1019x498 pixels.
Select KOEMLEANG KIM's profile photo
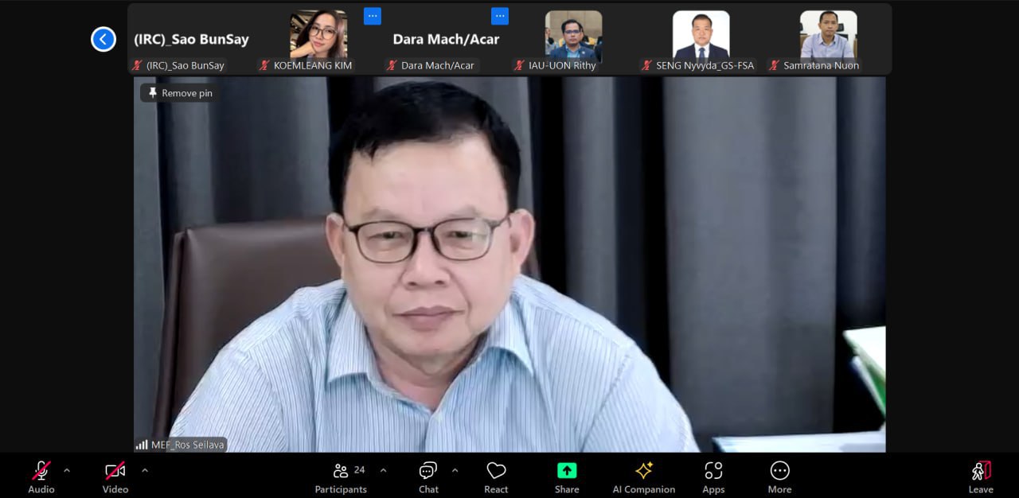pyautogui.click(x=318, y=34)
